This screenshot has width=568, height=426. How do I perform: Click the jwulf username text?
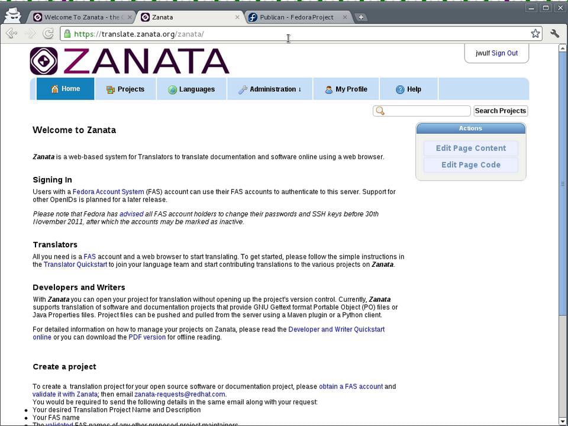tap(483, 53)
